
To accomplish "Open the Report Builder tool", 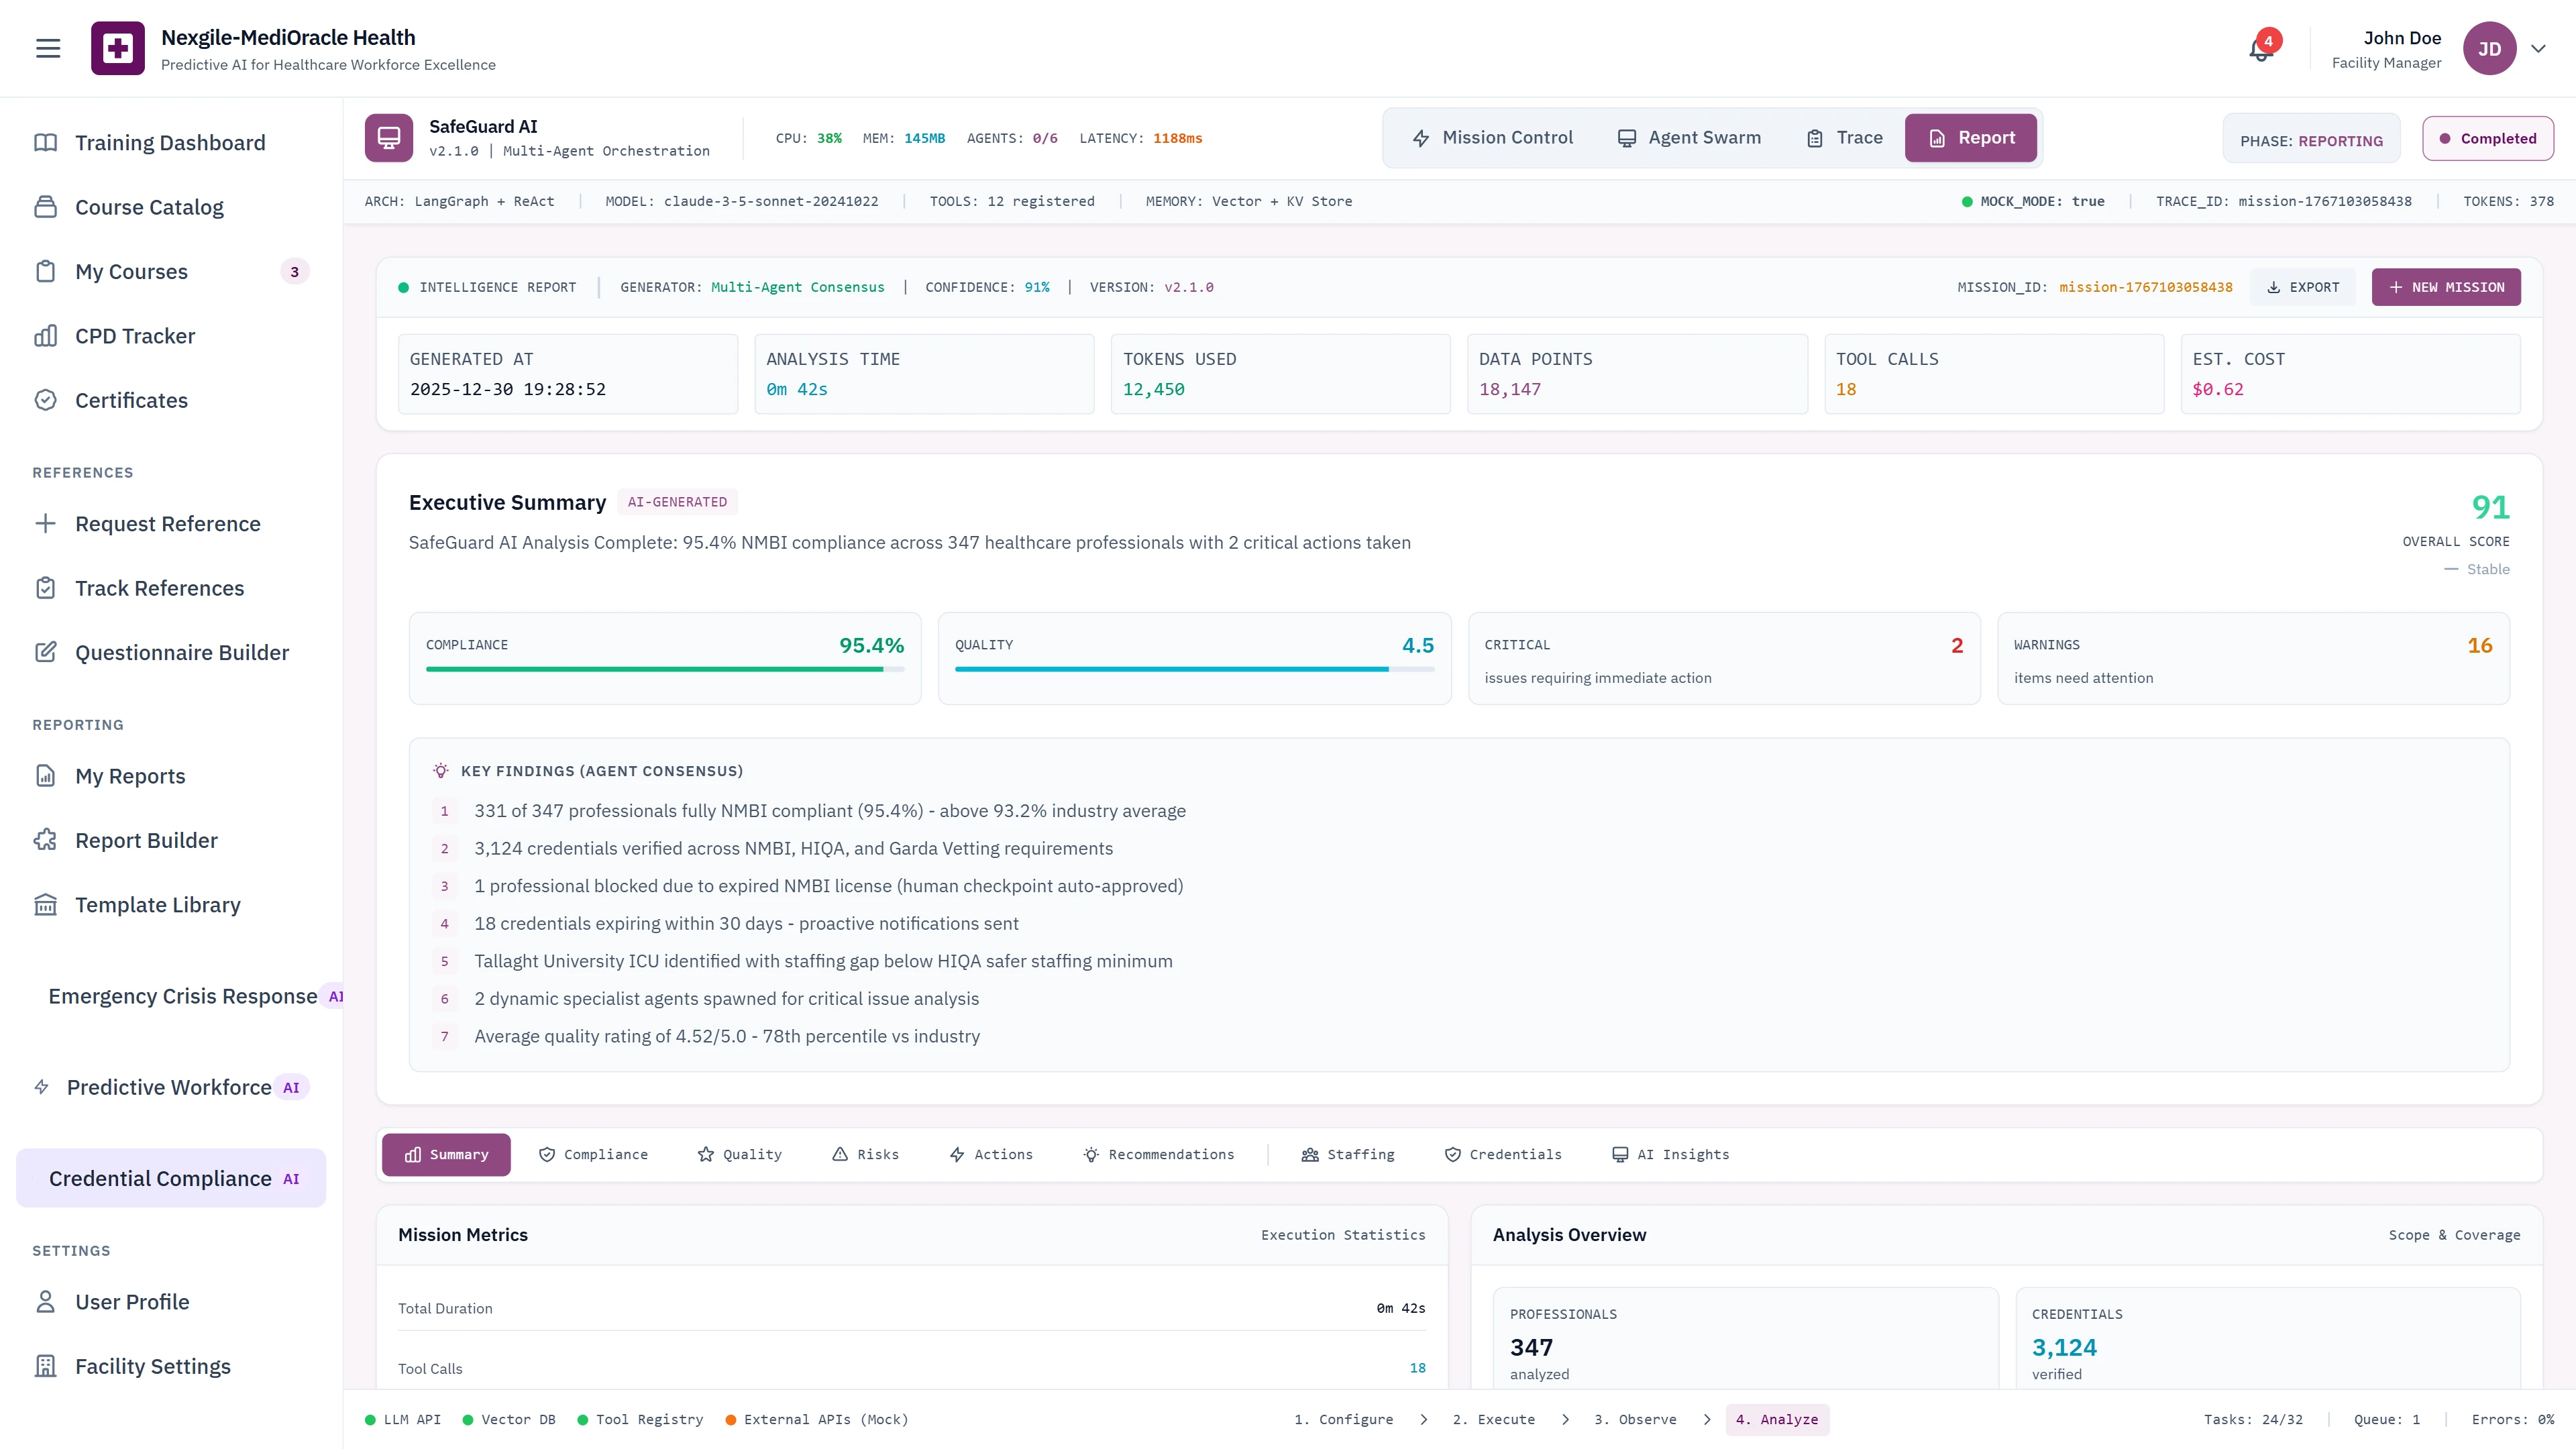I will click(146, 840).
